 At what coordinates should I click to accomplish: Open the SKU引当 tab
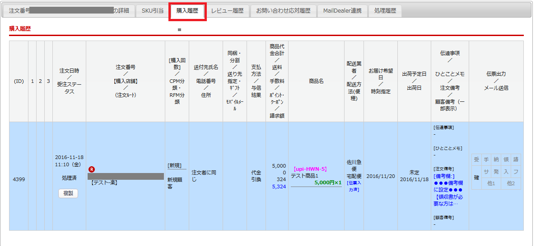tap(153, 11)
